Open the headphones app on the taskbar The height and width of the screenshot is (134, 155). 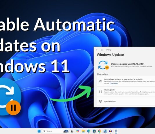pos(111,131)
